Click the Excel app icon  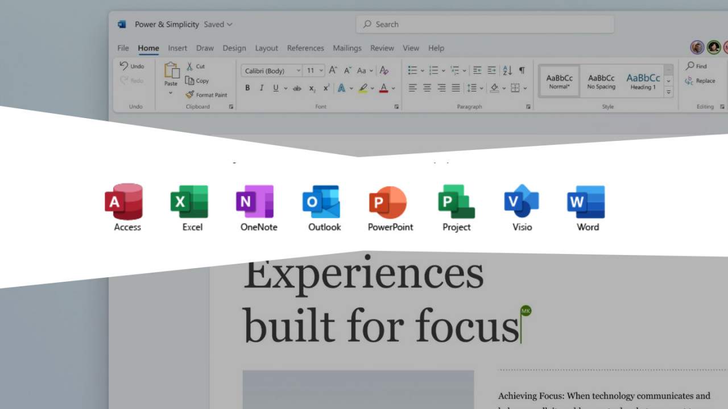tap(188, 200)
